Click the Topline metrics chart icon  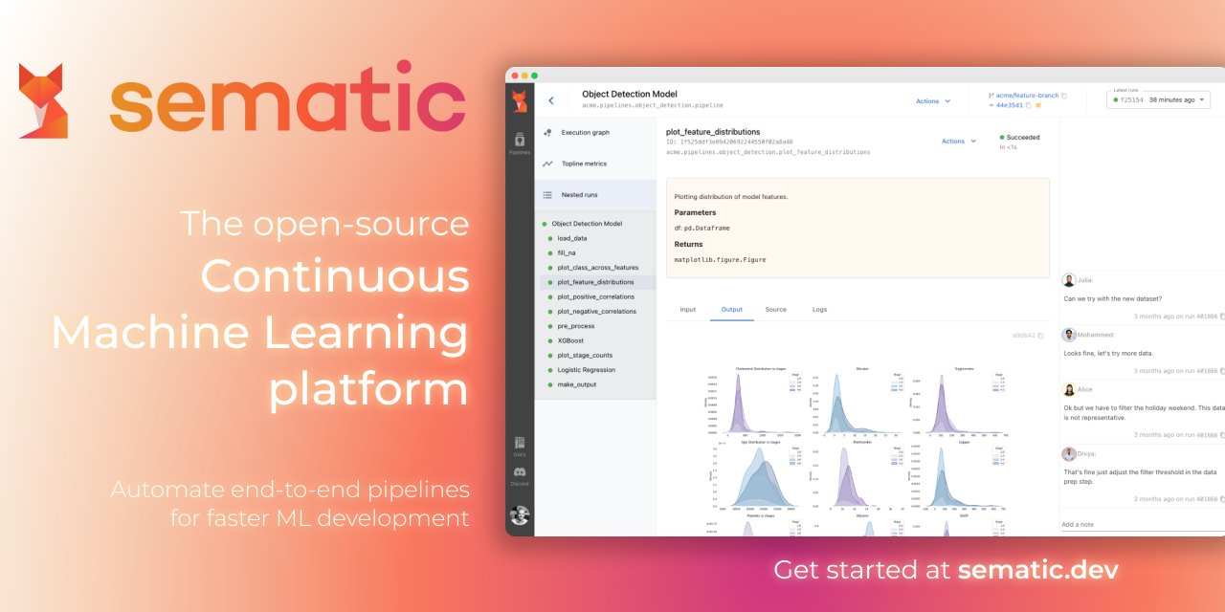(x=547, y=164)
